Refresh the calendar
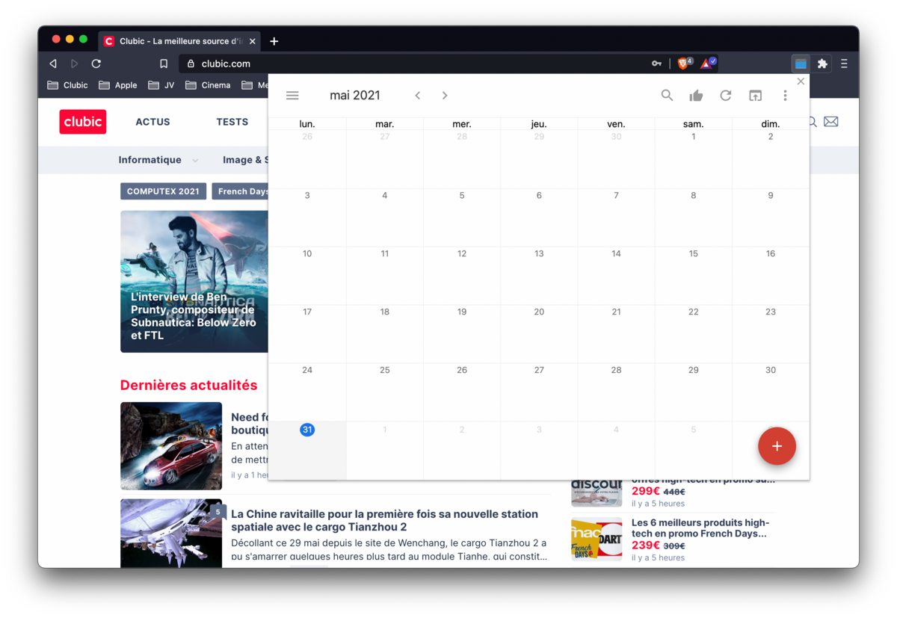Image resolution: width=897 pixels, height=618 pixels. tap(725, 96)
